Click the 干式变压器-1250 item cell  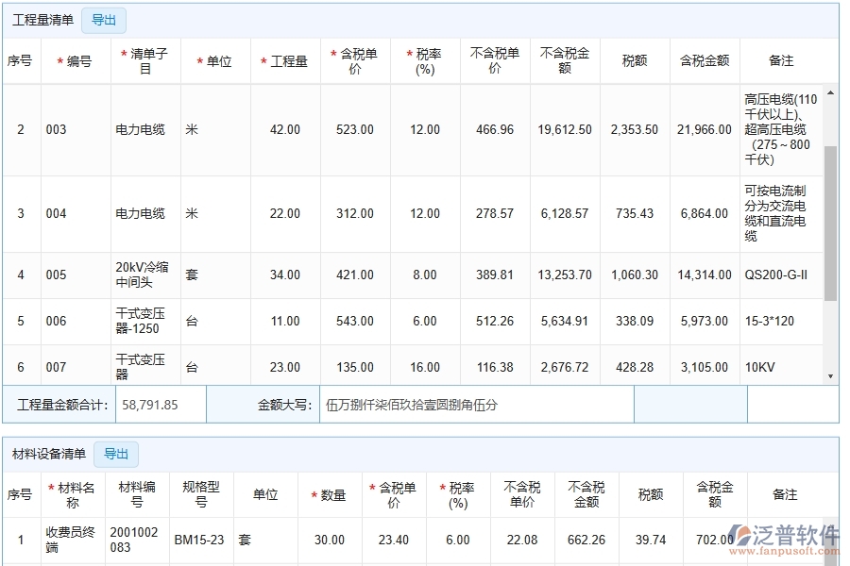point(145,321)
